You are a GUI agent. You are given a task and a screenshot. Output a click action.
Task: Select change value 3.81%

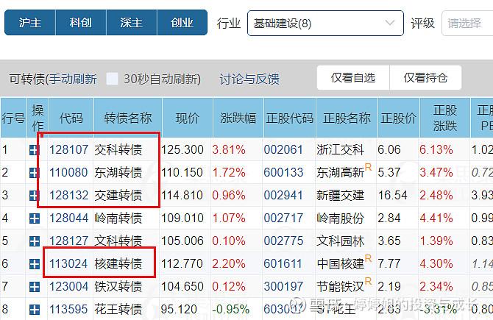[x=229, y=149]
